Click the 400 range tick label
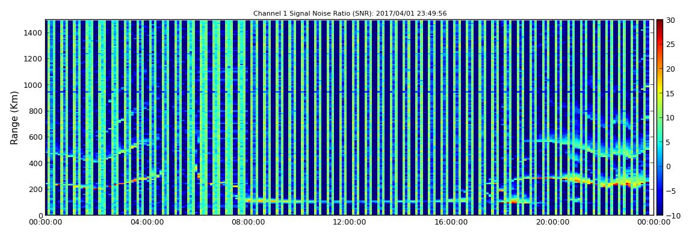The height and width of the screenshot is (245, 692). 36,163
